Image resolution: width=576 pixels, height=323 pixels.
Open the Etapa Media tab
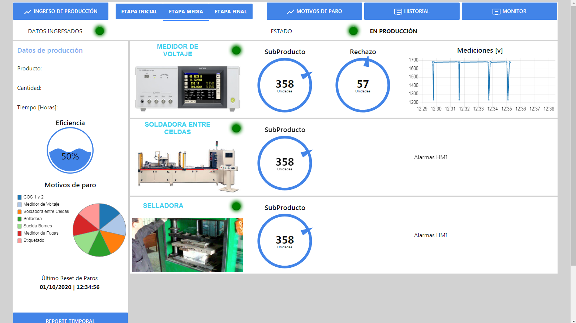pos(186,12)
